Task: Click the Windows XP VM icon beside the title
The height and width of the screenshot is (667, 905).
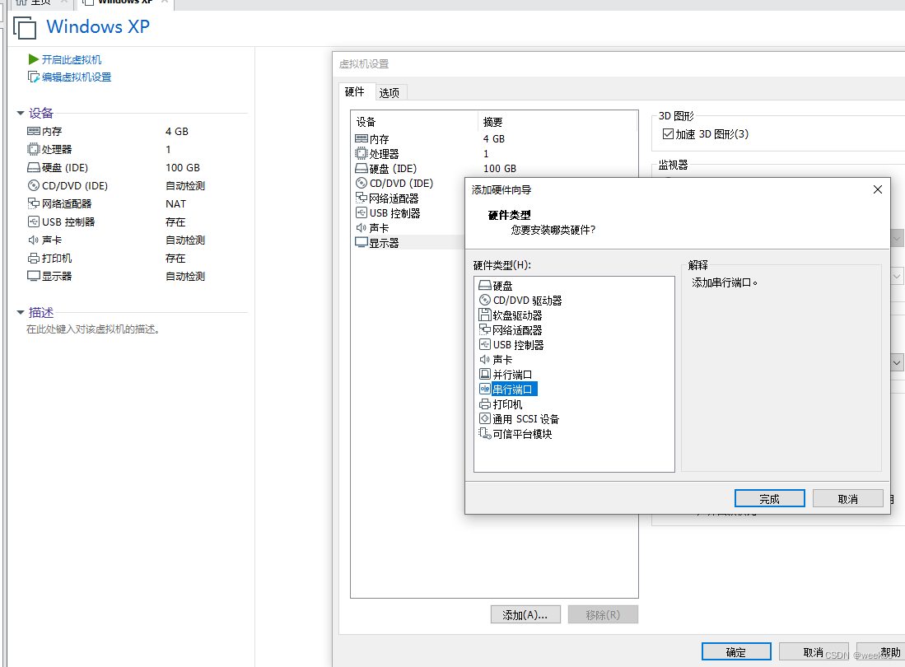Action: [25, 27]
